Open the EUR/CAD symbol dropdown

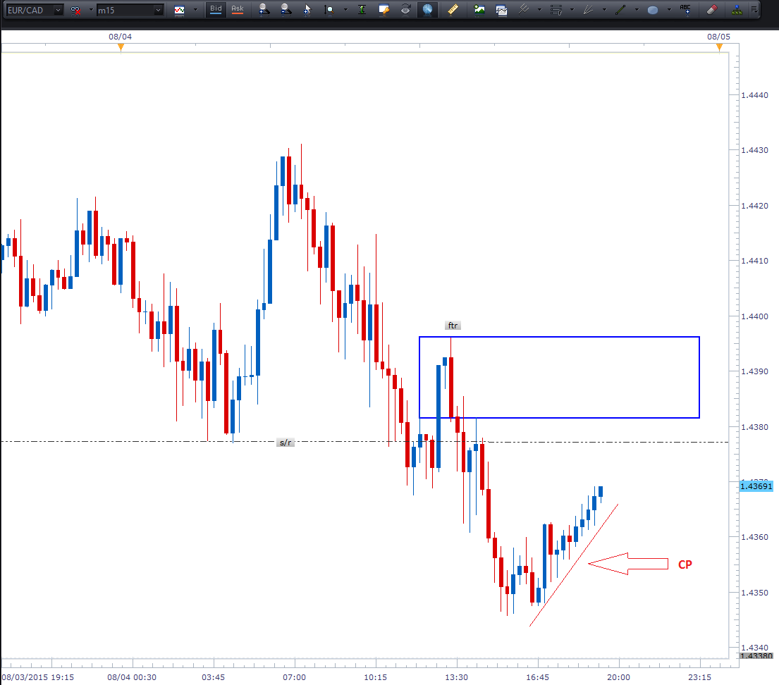point(56,10)
